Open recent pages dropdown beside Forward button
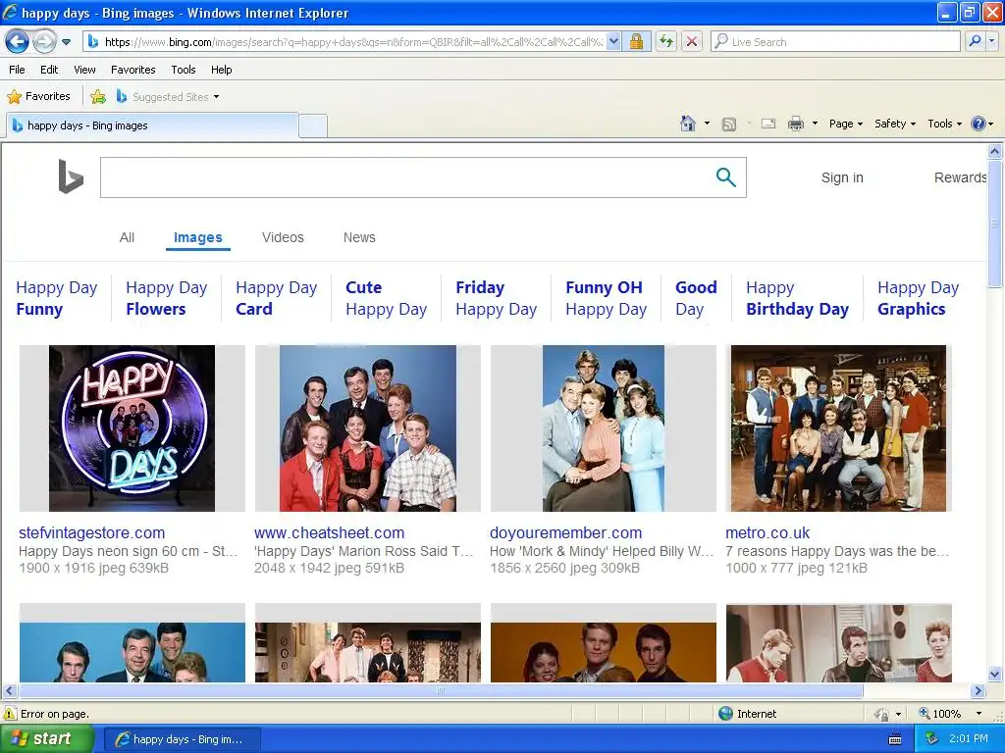Viewport: 1005px width, 753px height. pyautogui.click(x=66, y=42)
